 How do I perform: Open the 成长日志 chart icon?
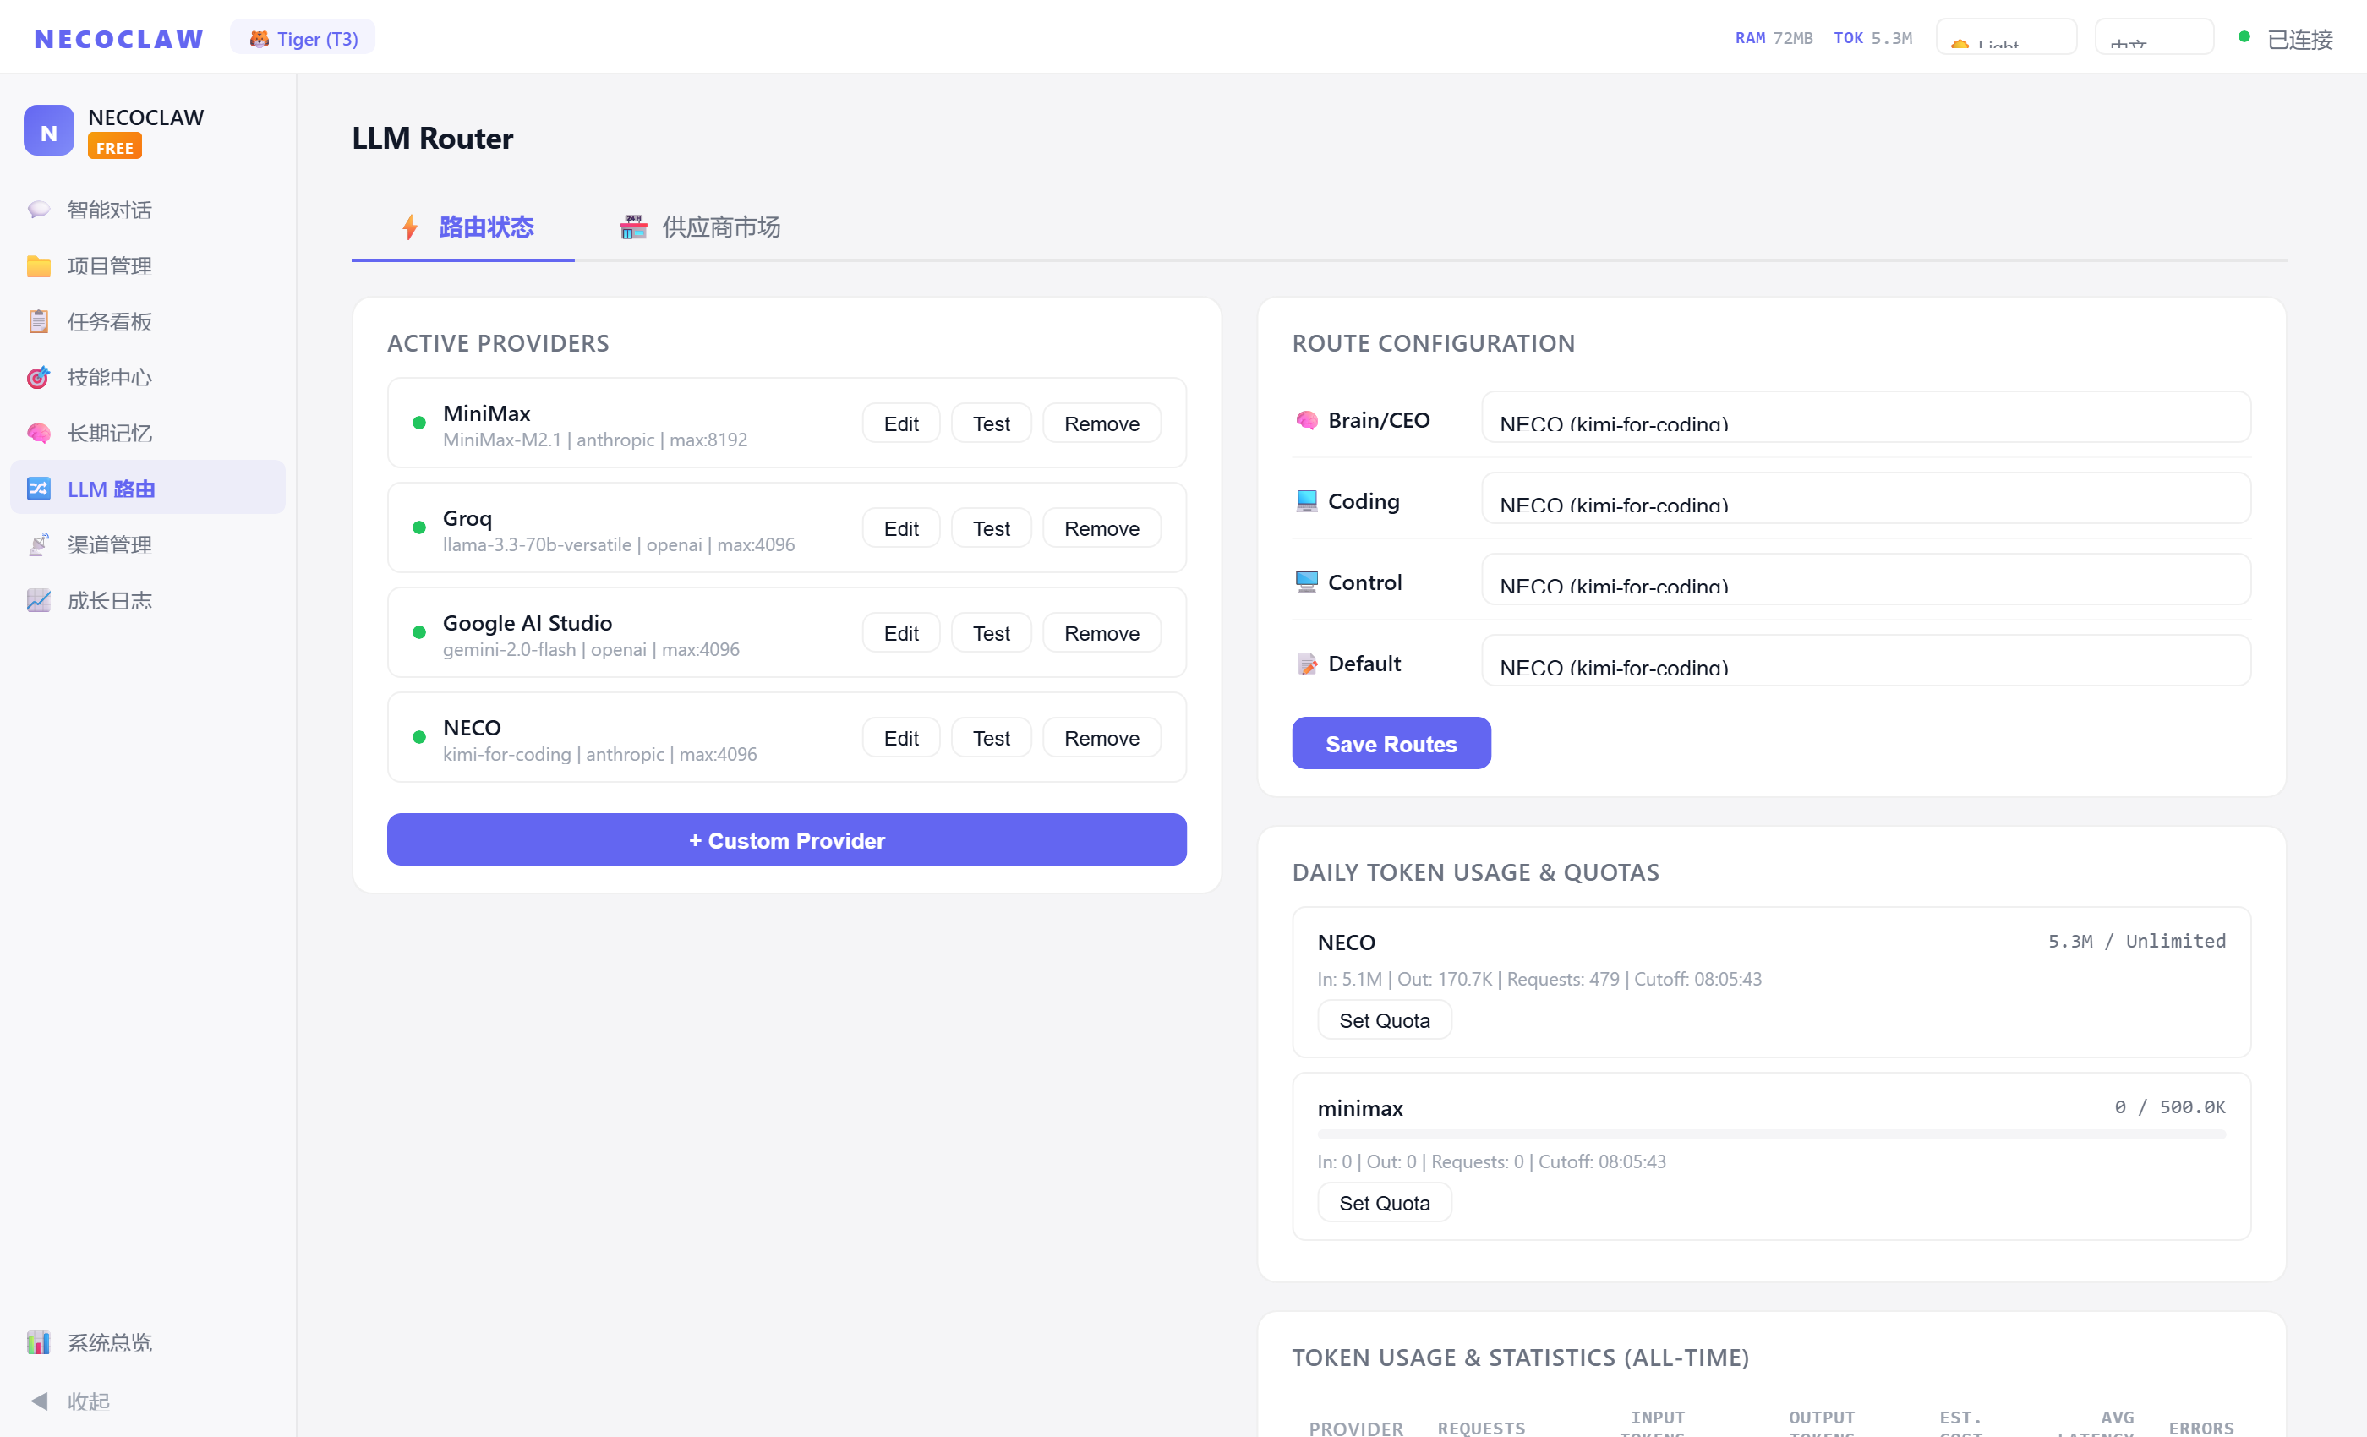(x=38, y=600)
